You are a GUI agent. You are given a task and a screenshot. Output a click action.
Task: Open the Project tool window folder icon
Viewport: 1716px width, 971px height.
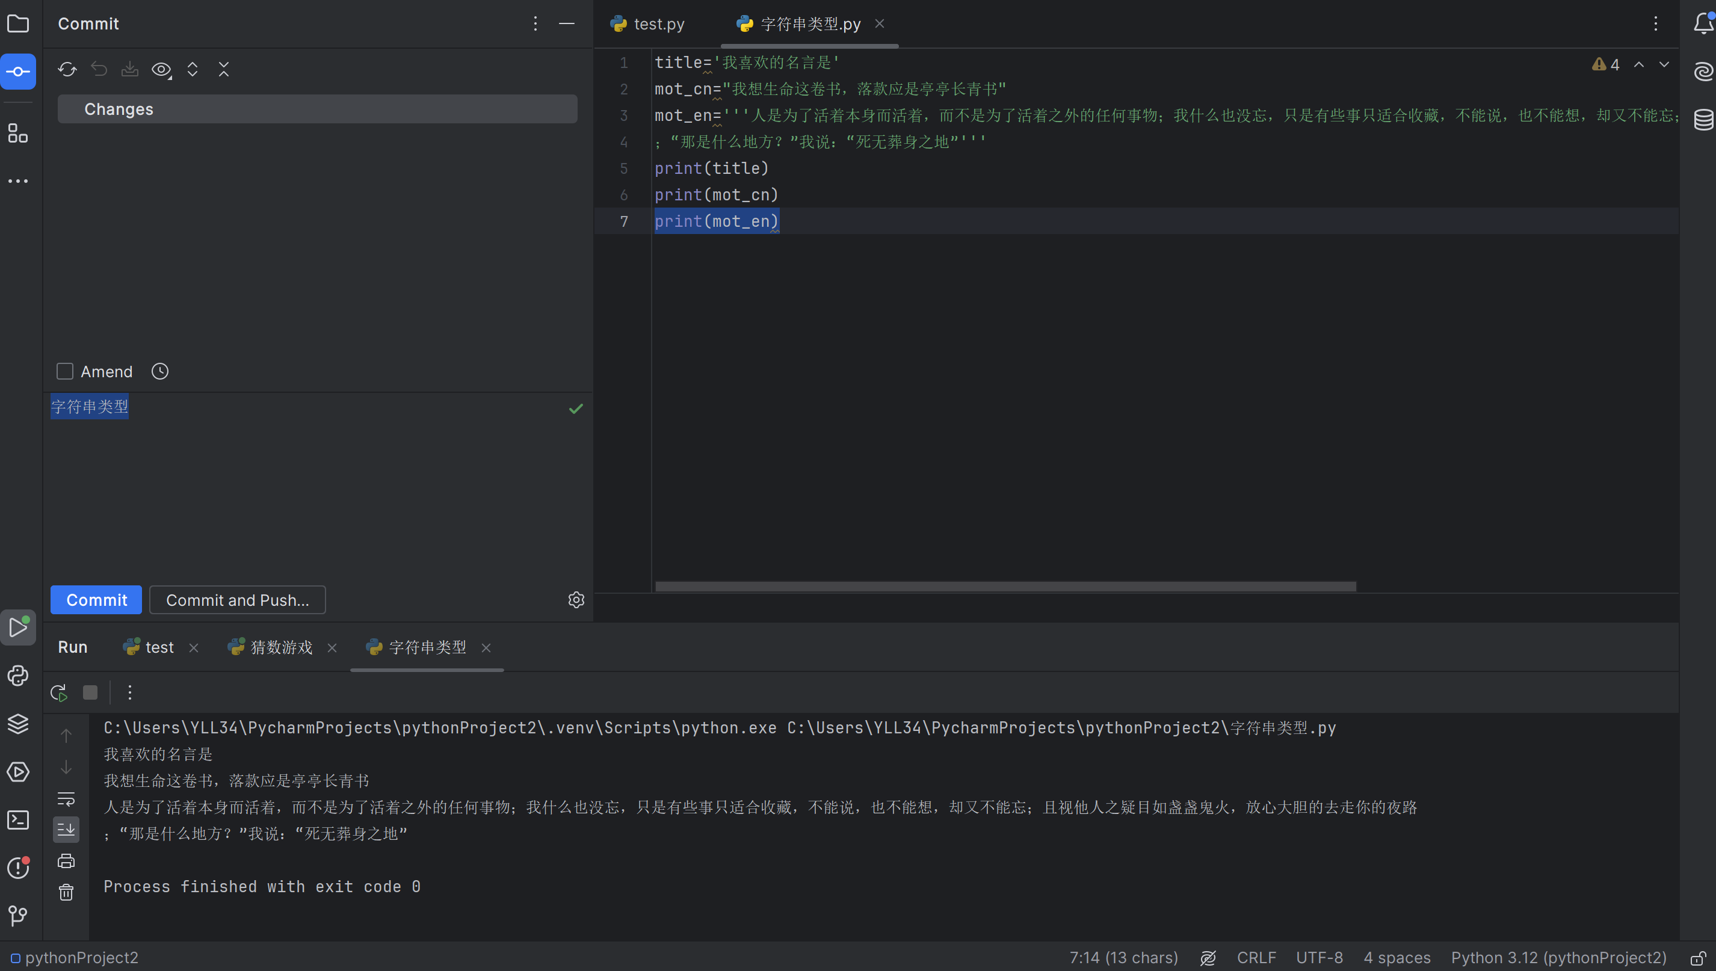tap(18, 24)
